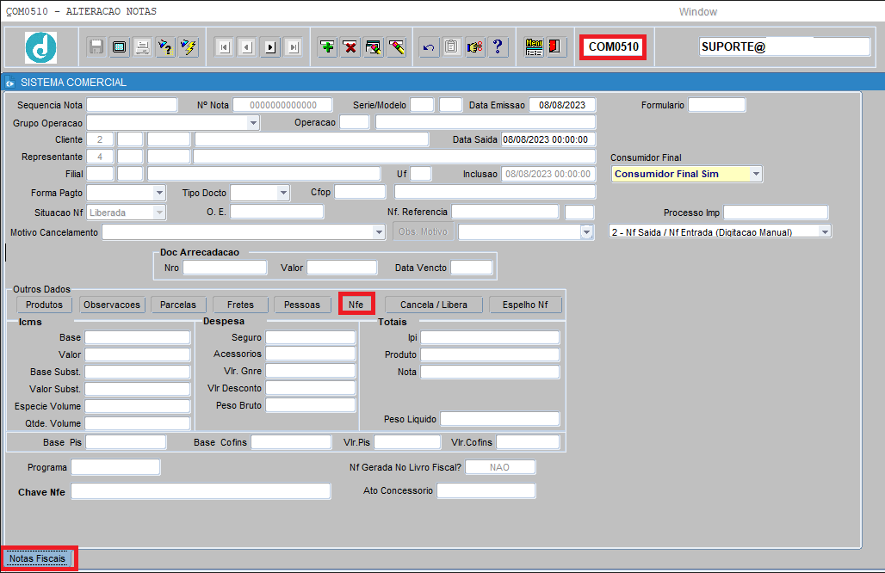Click the Save icon in toolbar
885x573 pixels.
(96, 46)
